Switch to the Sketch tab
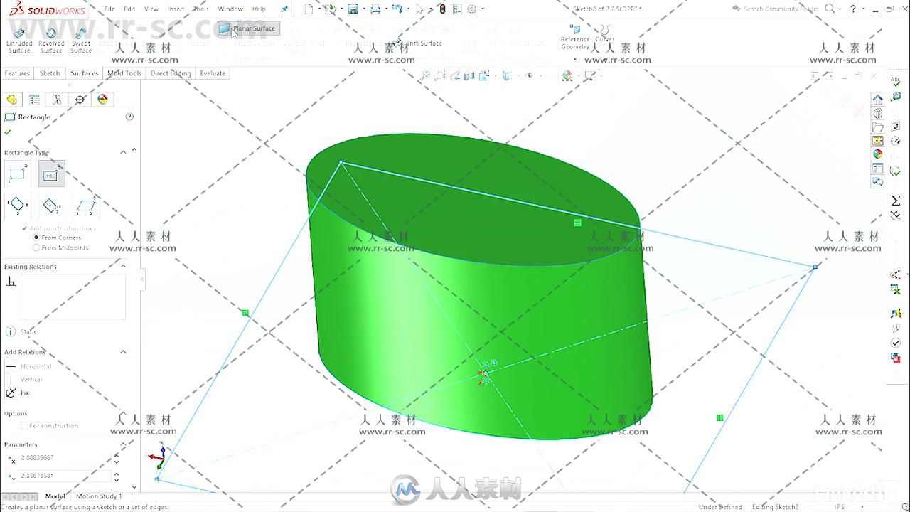 click(50, 73)
